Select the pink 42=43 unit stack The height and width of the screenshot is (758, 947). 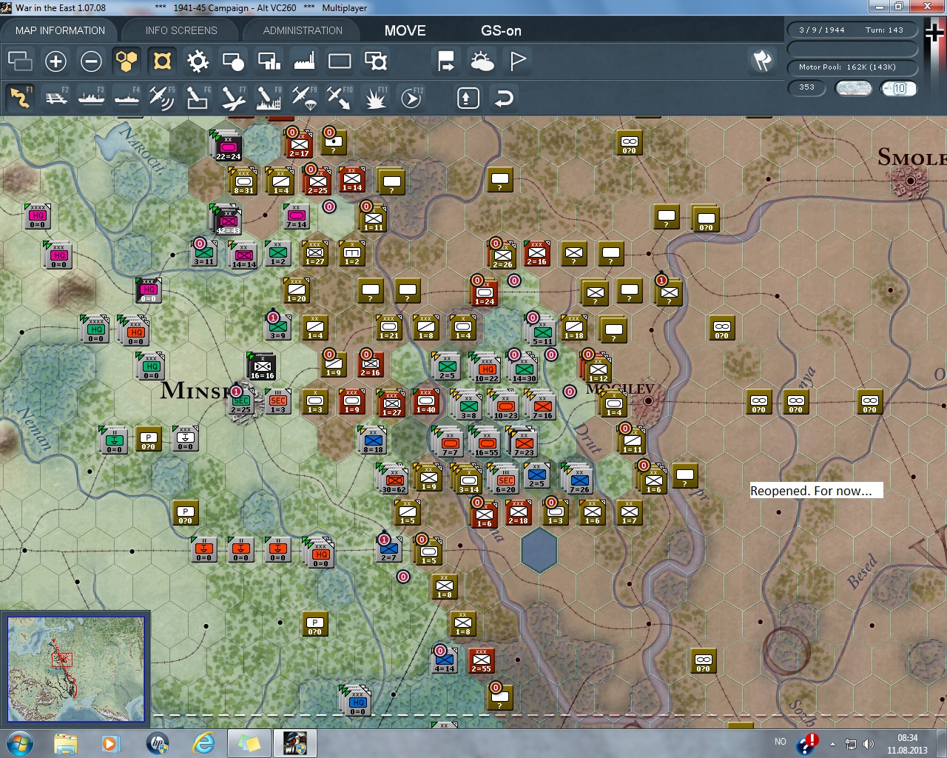point(228,220)
